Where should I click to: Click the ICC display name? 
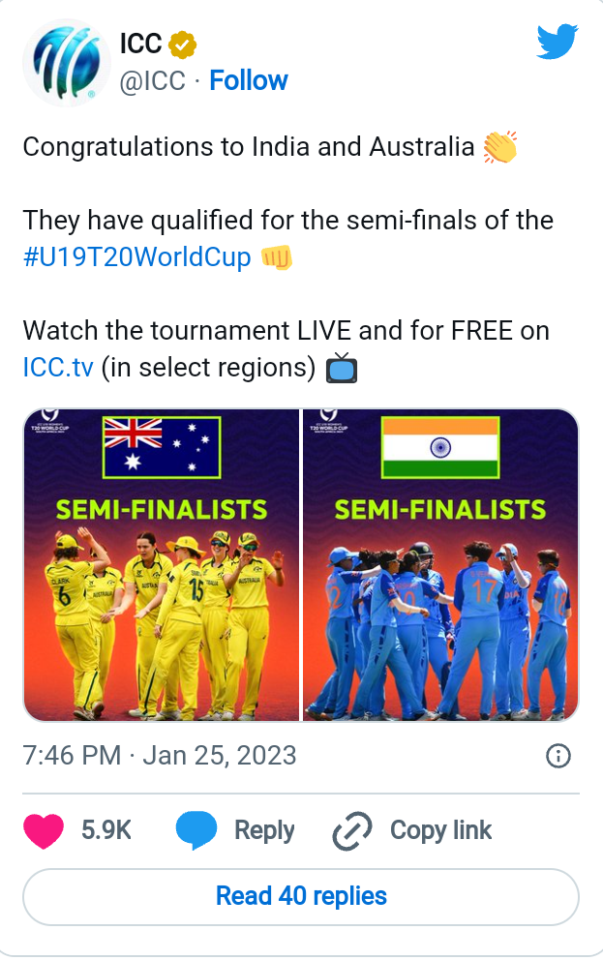[140, 45]
